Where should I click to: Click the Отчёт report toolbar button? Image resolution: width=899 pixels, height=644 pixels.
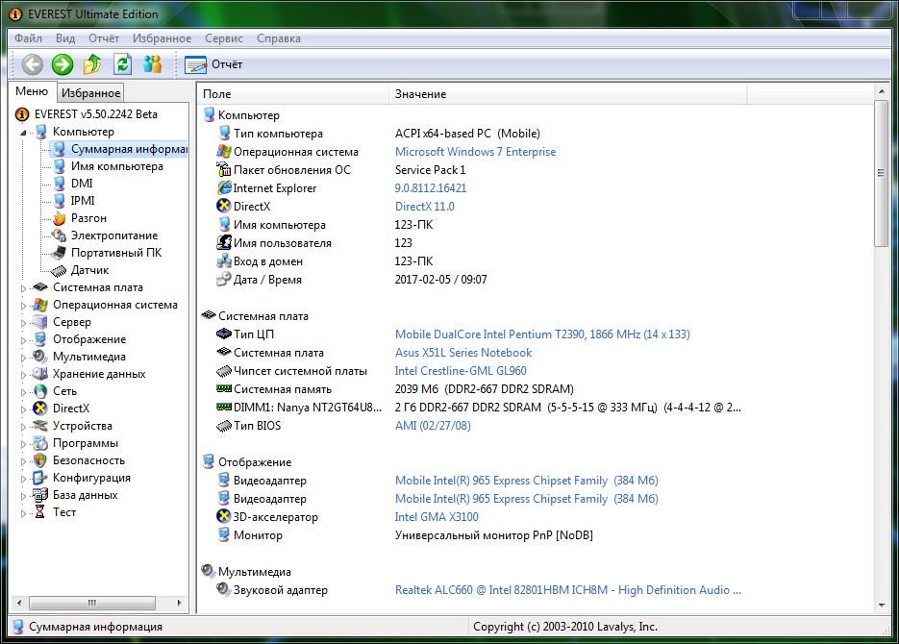(213, 64)
